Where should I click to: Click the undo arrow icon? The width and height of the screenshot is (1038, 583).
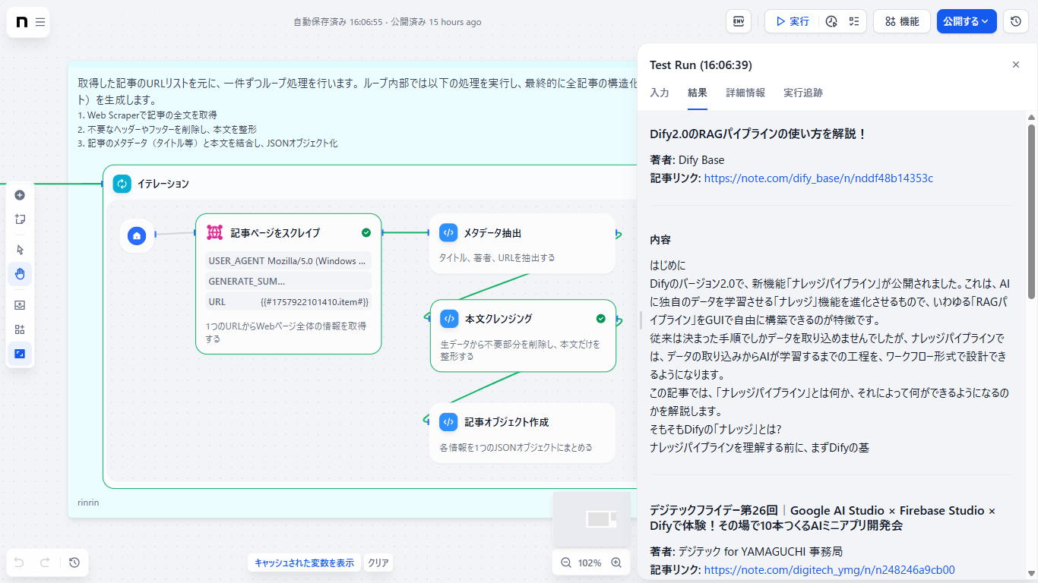[x=19, y=563]
